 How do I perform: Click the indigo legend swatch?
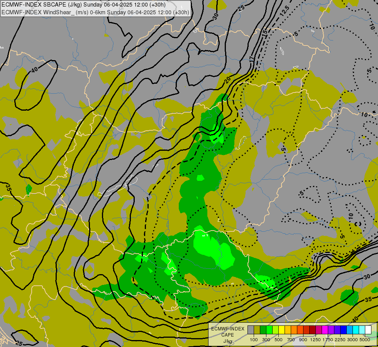coord(337,330)
